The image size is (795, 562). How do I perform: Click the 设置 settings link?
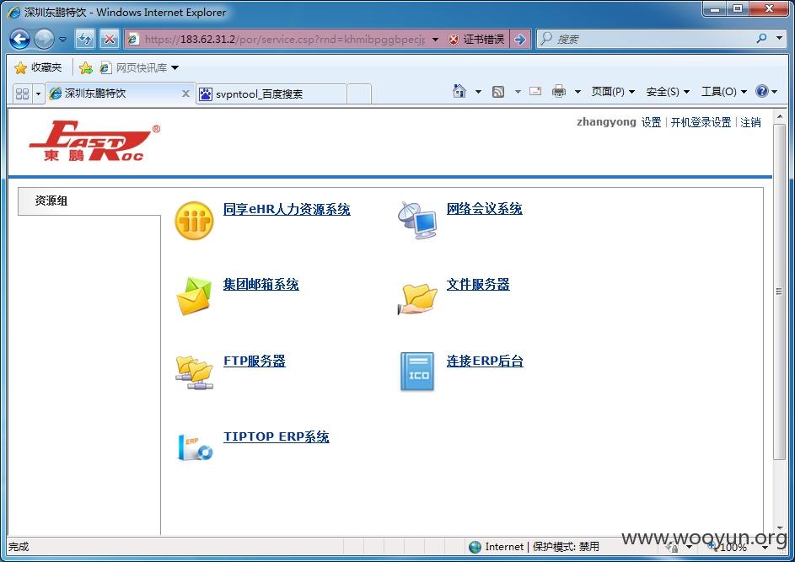tap(652, 122)
